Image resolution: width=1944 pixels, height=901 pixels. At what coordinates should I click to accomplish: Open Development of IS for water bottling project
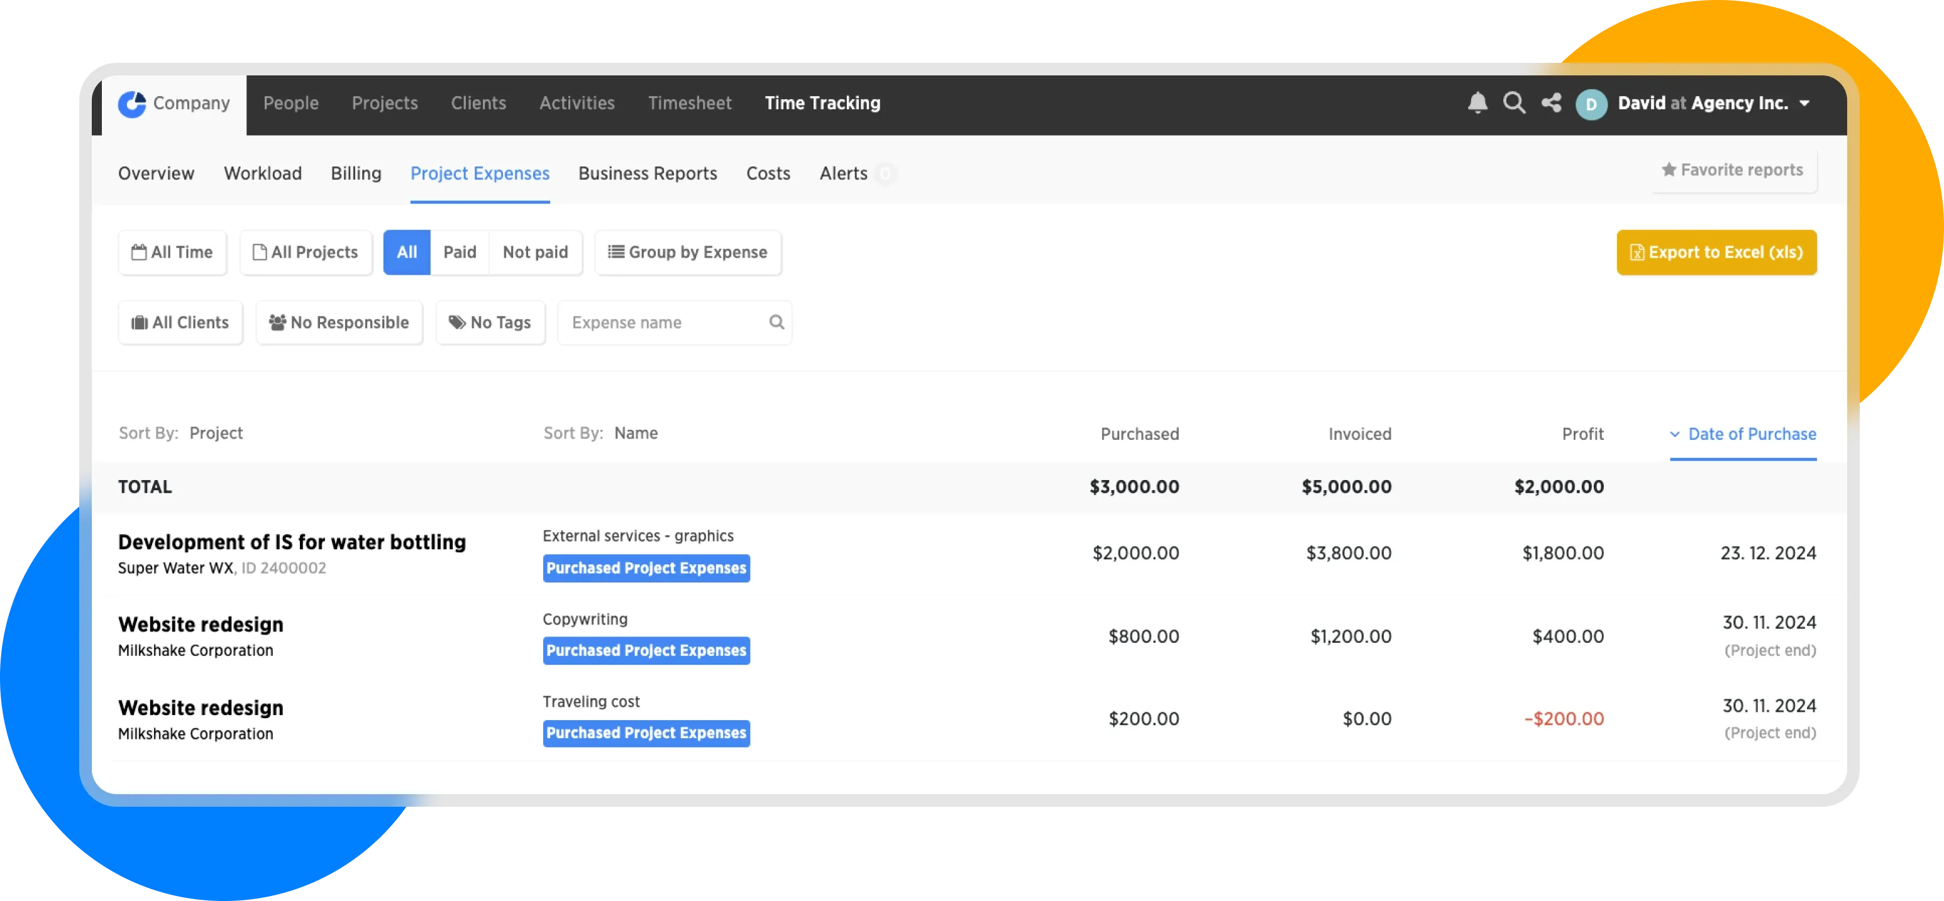tap(291, 542)
